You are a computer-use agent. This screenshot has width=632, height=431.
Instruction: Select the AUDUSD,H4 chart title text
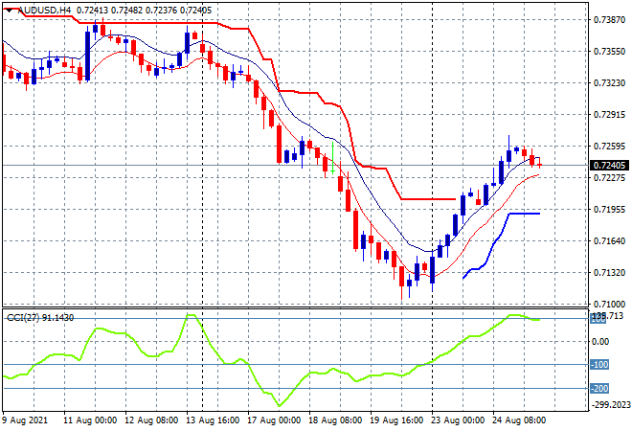point(44,11)
